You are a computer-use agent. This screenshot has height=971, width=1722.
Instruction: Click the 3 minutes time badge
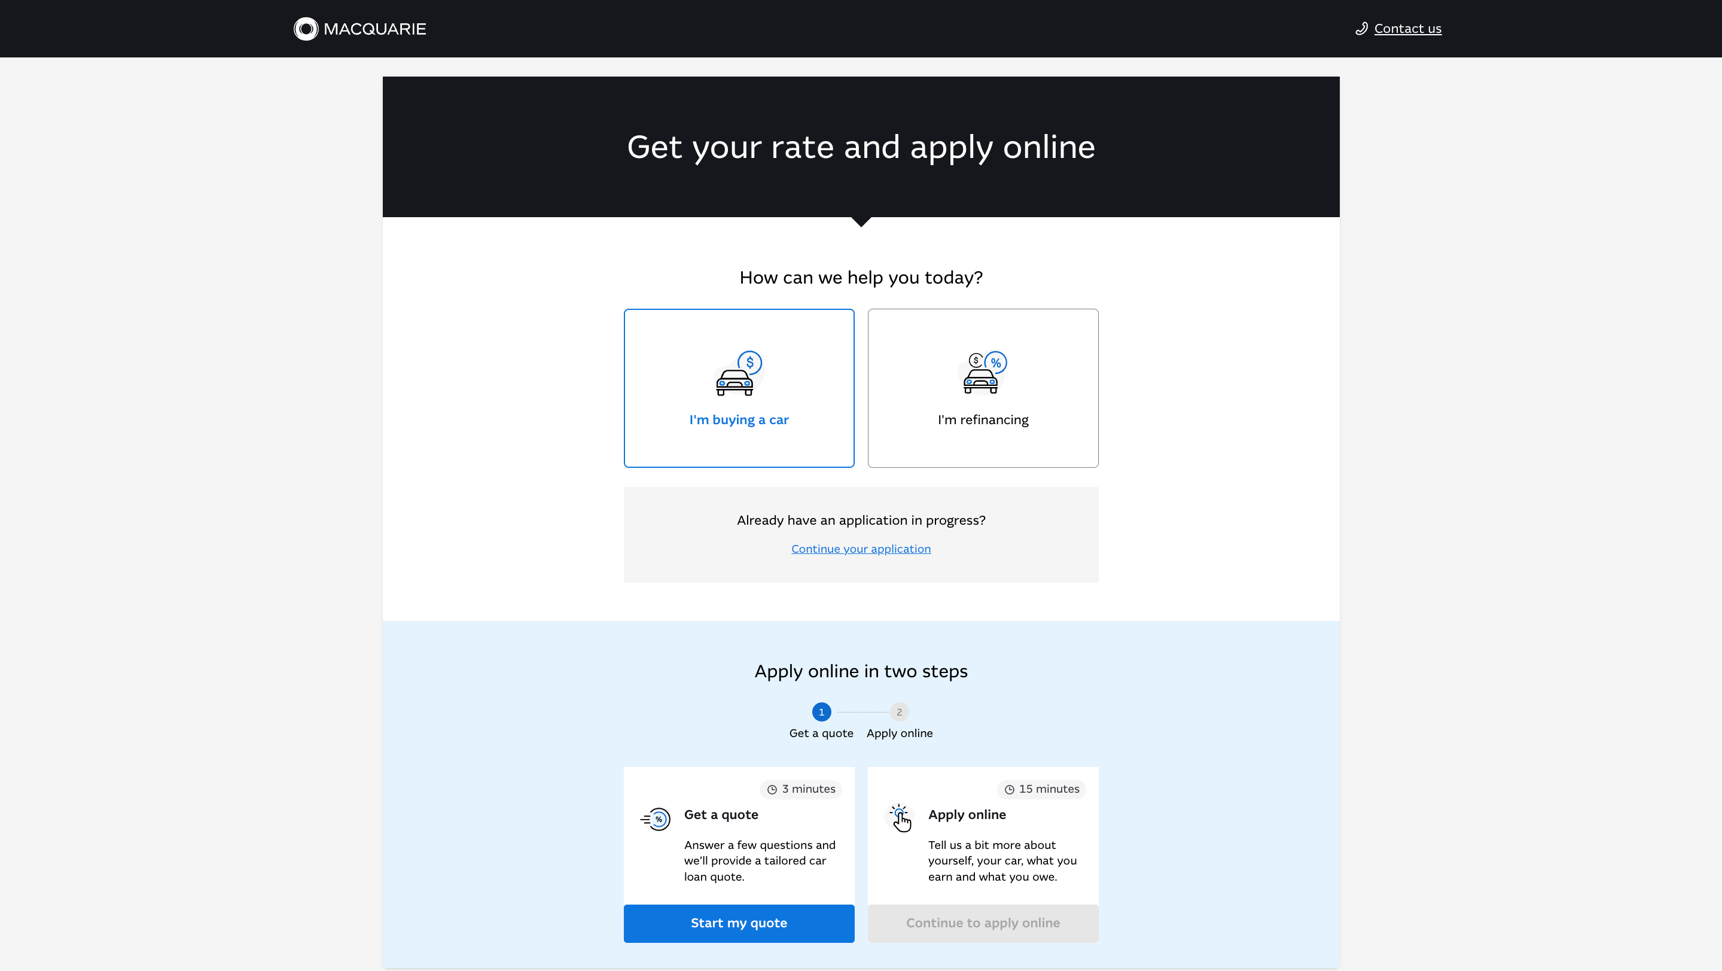tap(801, 789)
